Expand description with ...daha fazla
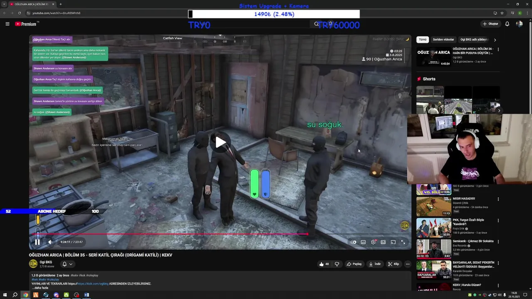Screen dimensions: 532x299 coord(40,288)
